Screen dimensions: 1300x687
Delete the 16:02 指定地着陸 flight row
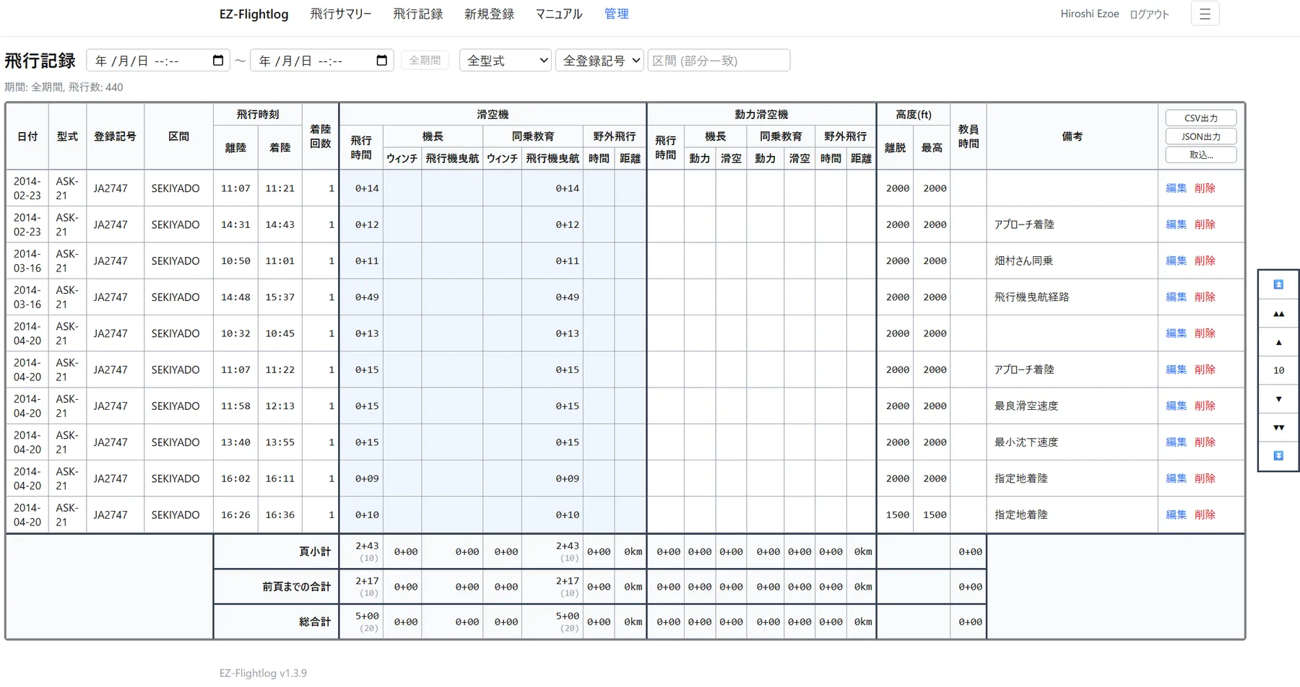pyautogui.click(x=1205, y=478)
